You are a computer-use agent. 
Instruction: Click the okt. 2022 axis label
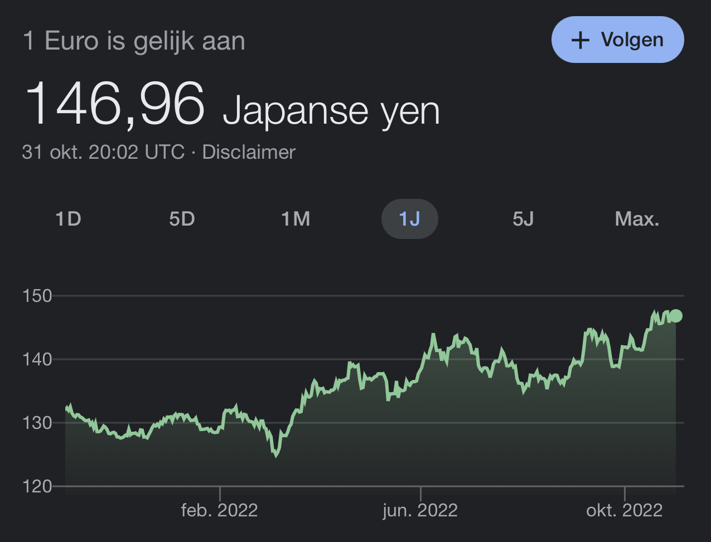625,510
